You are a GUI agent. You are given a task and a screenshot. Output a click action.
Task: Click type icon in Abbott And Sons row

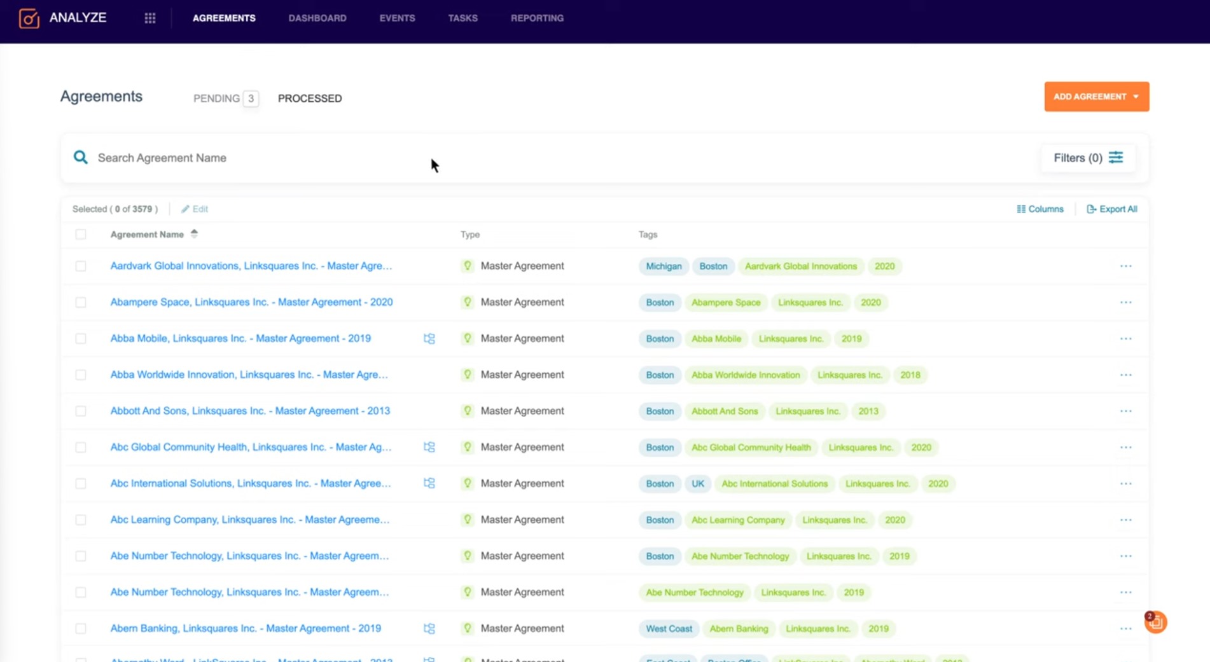pos(468,411)
